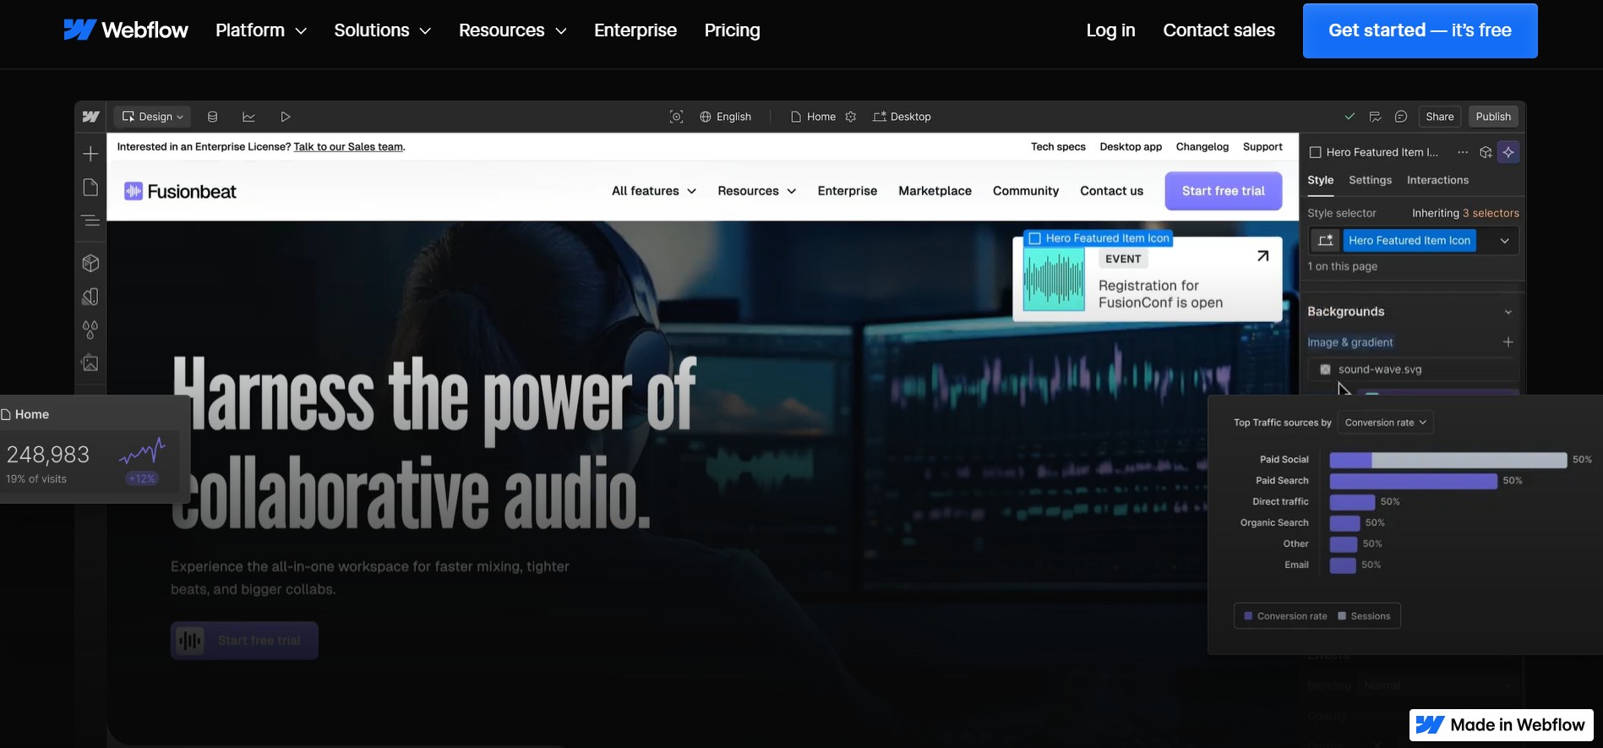1603x748 pixels.
Task: Expand the Platform menu
Action: (x=261, y=30)
